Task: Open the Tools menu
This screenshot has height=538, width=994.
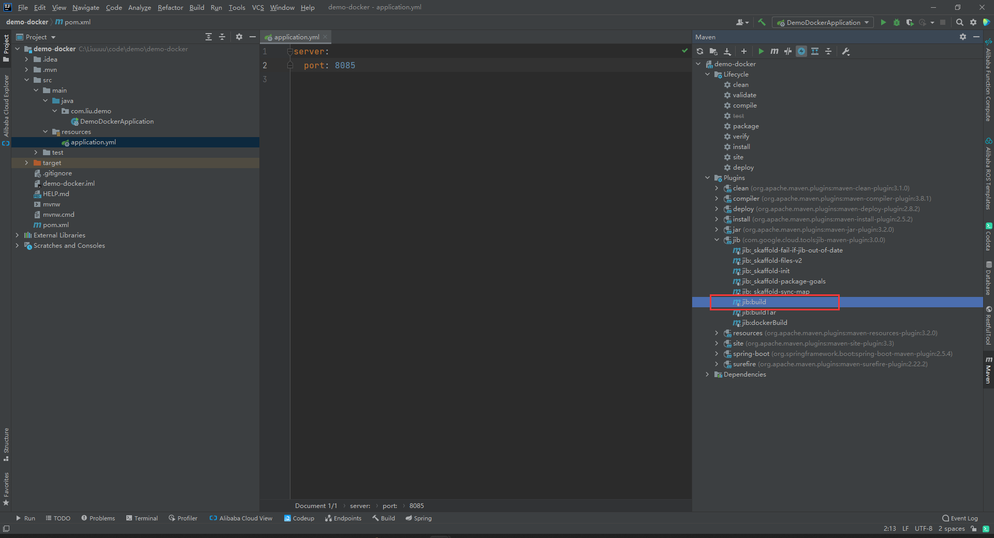Action: coord(237,7)
